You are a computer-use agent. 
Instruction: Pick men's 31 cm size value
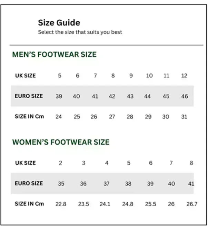tap(184, 117)
